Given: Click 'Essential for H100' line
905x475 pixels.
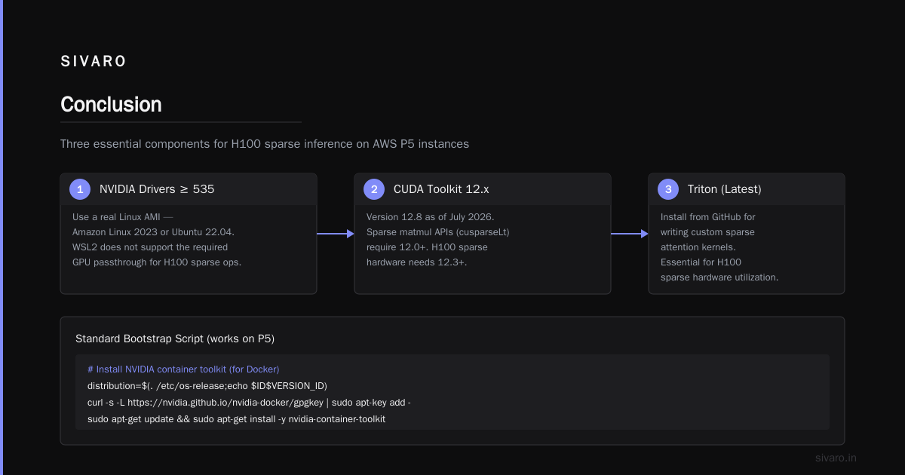Looking at the screenshot, I should 701,262.
